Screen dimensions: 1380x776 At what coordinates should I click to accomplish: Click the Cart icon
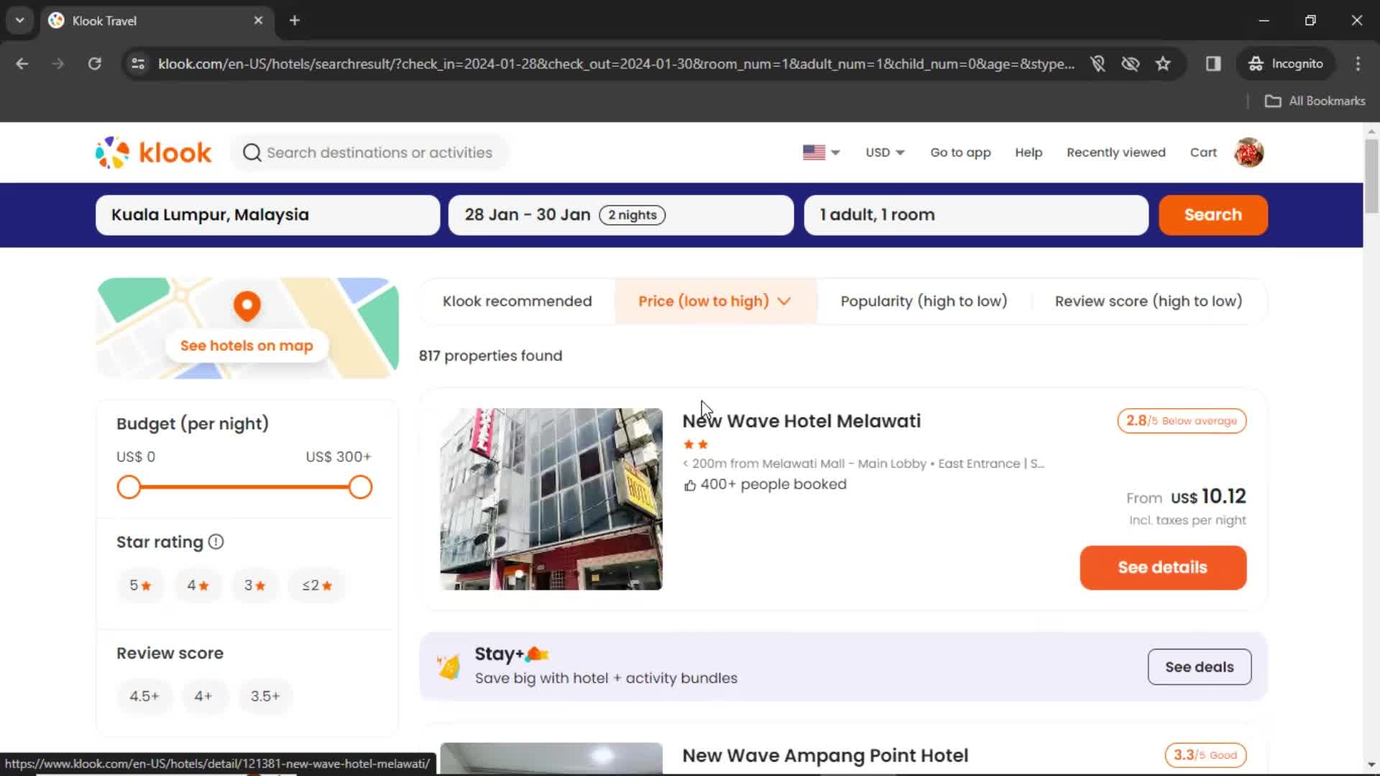click(x=1204, y=152)
